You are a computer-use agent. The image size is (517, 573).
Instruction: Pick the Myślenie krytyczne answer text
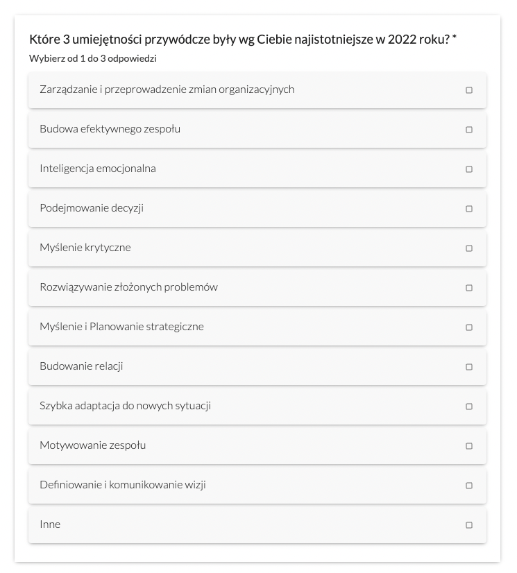(85, 248)
